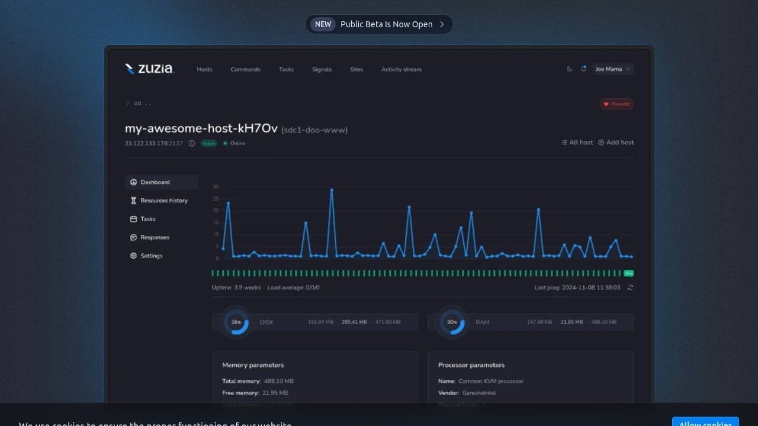Click the refresh icon next to Last ping
Image resolution: width=758 pixels, height=426 pixels.
point(630,288)
